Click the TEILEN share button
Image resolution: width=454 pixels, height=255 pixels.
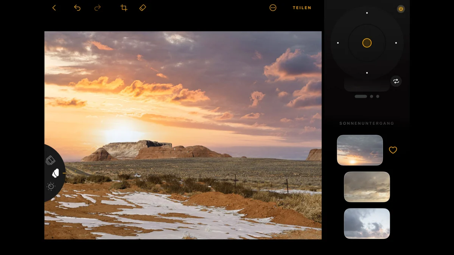click(x=302, y=8)
